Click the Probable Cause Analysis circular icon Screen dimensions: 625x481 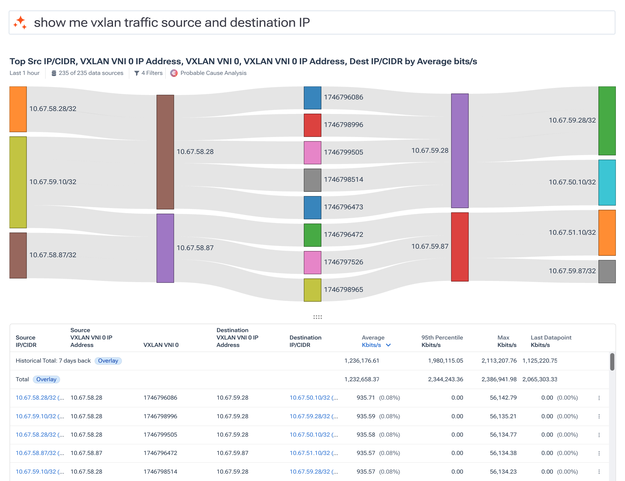pyautogui.click(x=174, y=73)
